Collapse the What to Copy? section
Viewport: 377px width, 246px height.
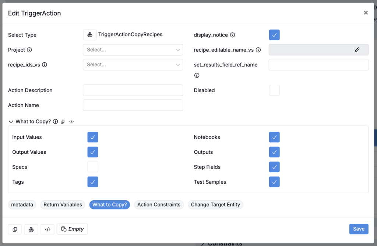[11, 122]
